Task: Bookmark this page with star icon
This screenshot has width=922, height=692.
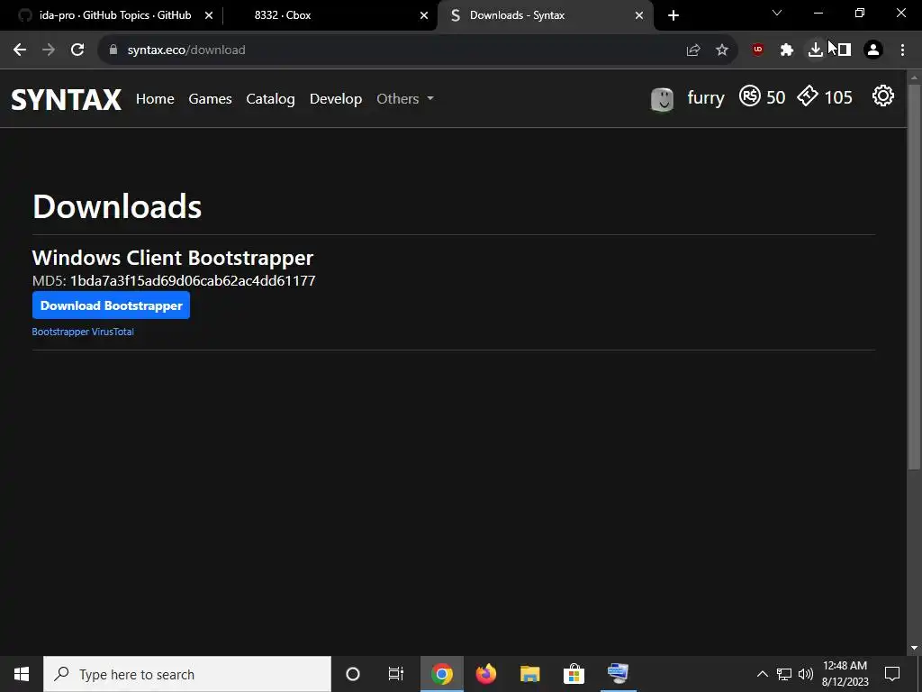Action: click(x=722, y=50)
